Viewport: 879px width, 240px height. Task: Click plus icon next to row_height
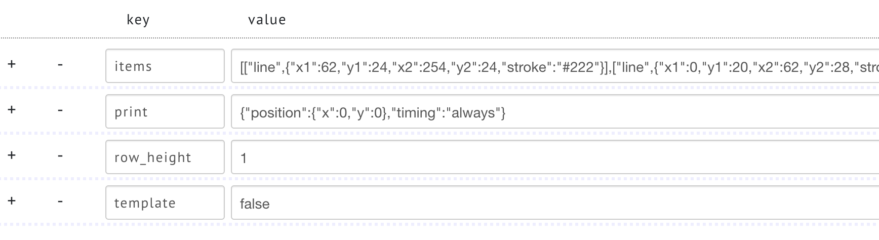[x=12, y=155]
